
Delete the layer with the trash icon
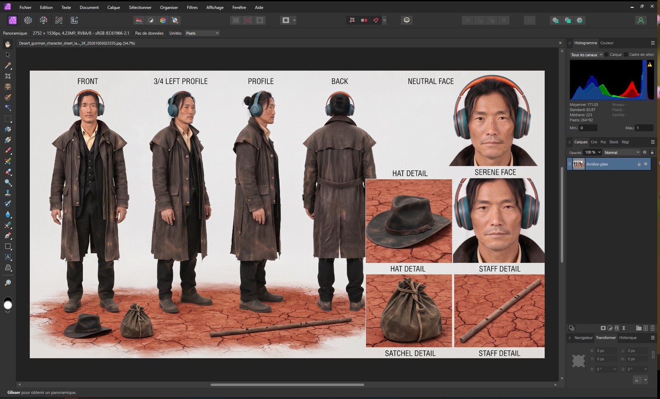click(653, 328)
